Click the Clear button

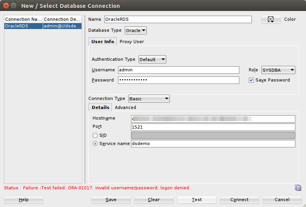coord(154,200)
